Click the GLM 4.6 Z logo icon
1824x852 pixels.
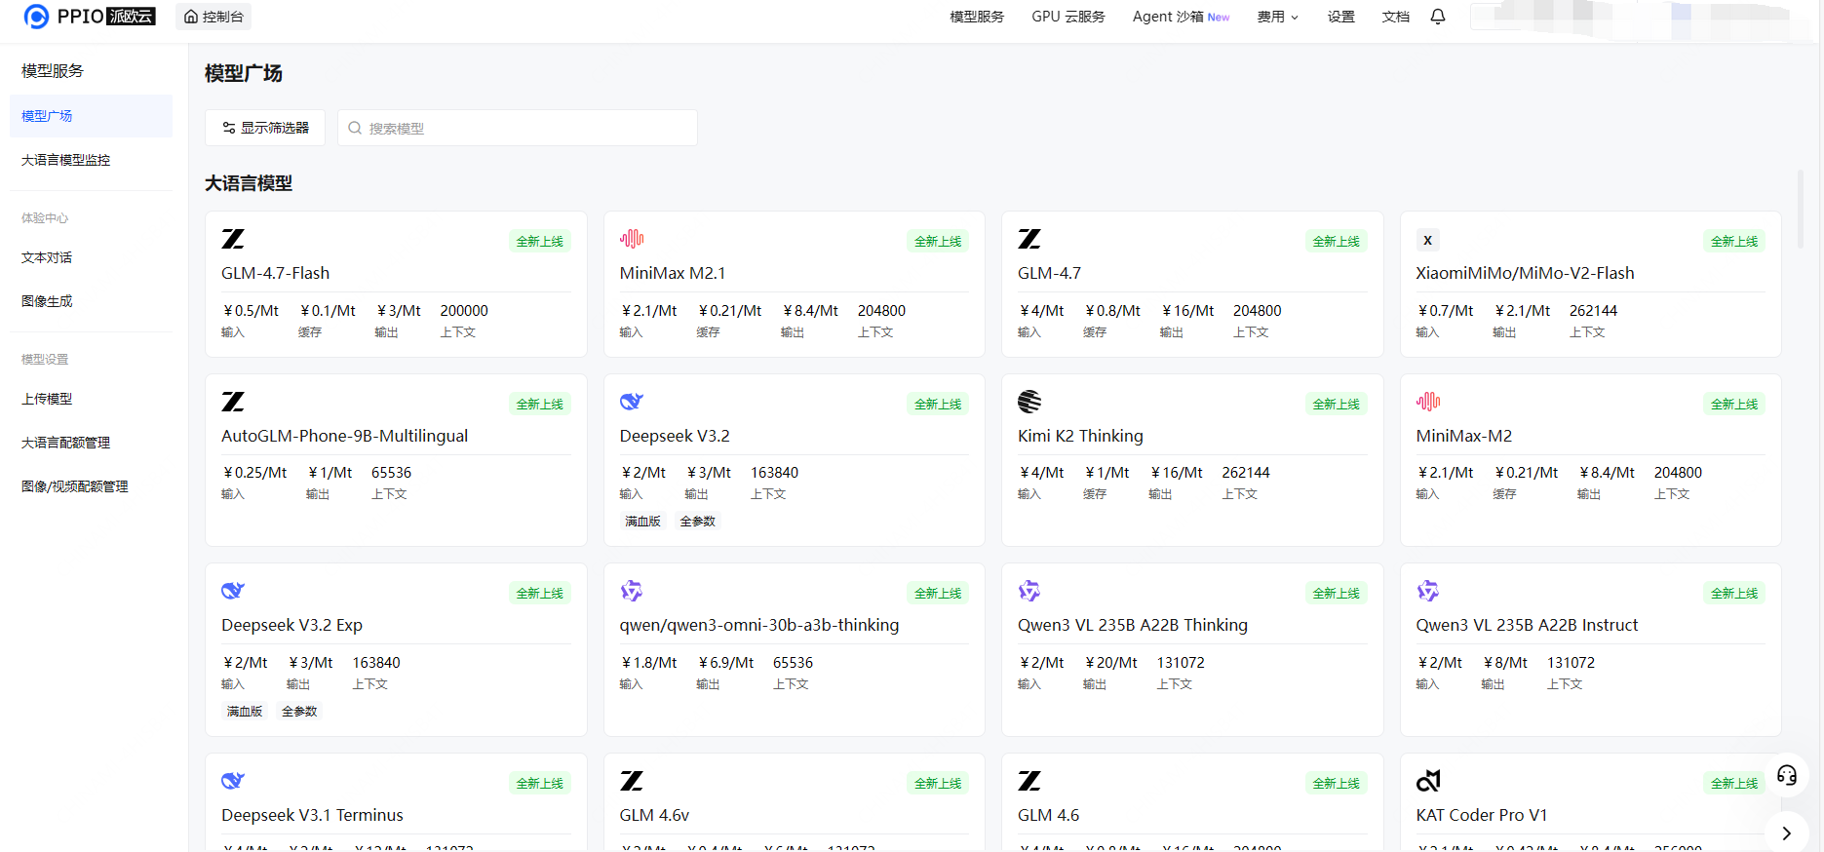pos(1029,781)
